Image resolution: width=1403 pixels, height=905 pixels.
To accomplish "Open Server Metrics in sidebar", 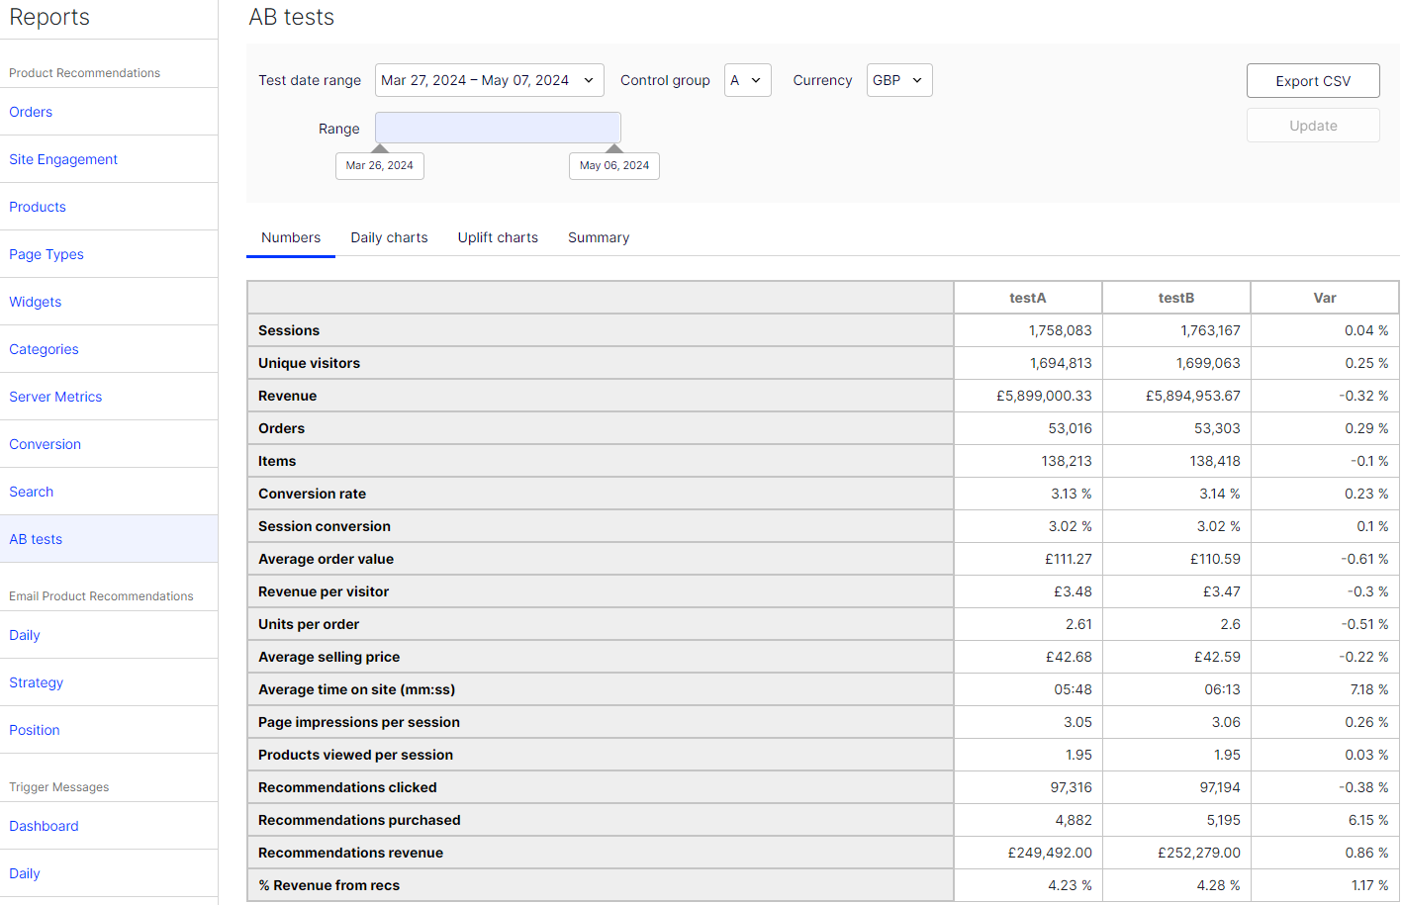I will [55, 397].
